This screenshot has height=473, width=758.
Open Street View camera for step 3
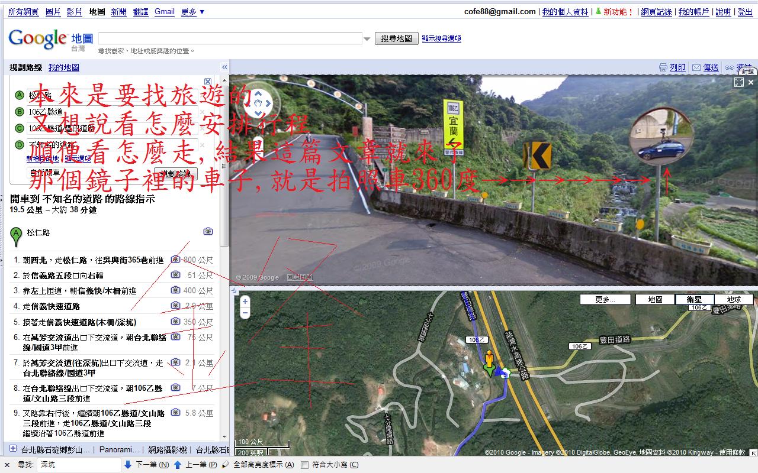point(176,290)
